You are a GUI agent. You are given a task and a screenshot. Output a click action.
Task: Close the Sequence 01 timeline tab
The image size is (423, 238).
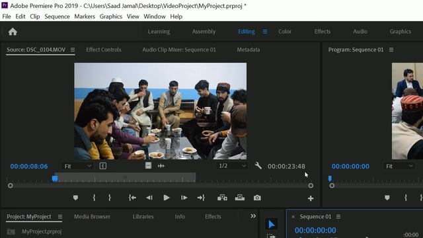pyautogui.click(x=293, y=217)
